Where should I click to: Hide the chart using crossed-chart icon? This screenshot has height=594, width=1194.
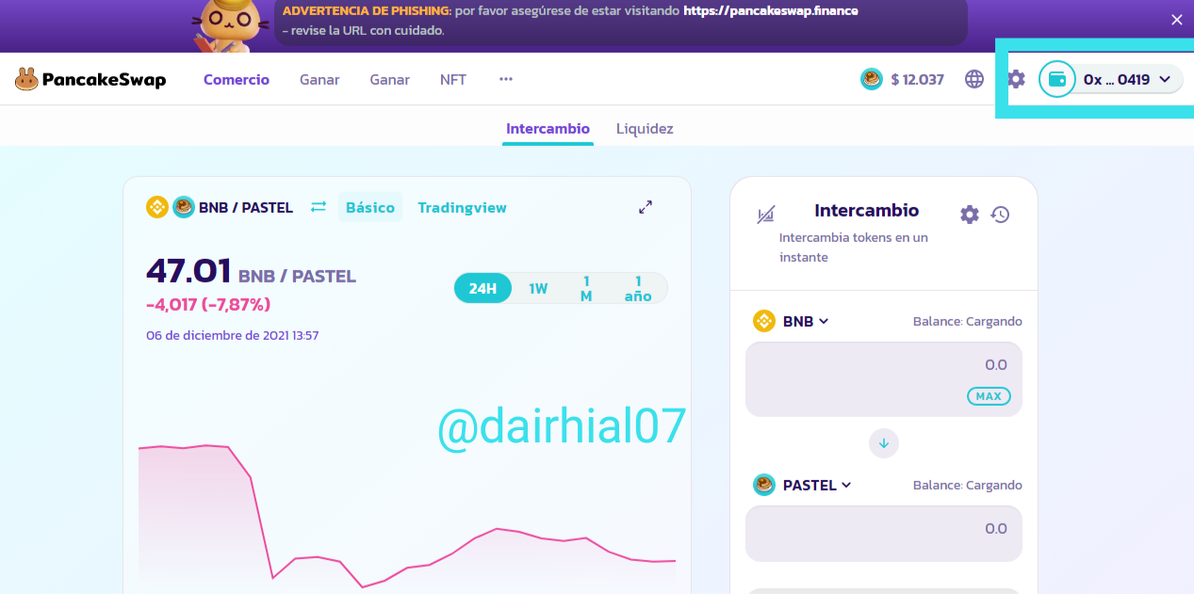(765, 216)
